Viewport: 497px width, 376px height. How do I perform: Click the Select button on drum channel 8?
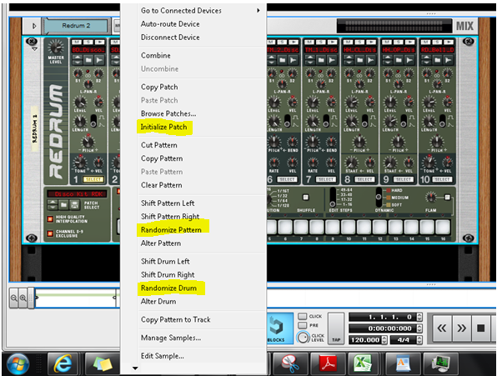[364, 179]
